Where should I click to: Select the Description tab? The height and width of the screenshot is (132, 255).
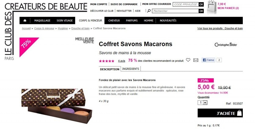110,69
